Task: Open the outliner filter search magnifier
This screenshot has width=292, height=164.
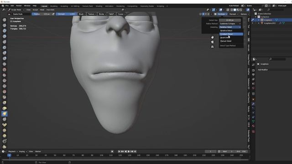Action: tap(268, 10)
